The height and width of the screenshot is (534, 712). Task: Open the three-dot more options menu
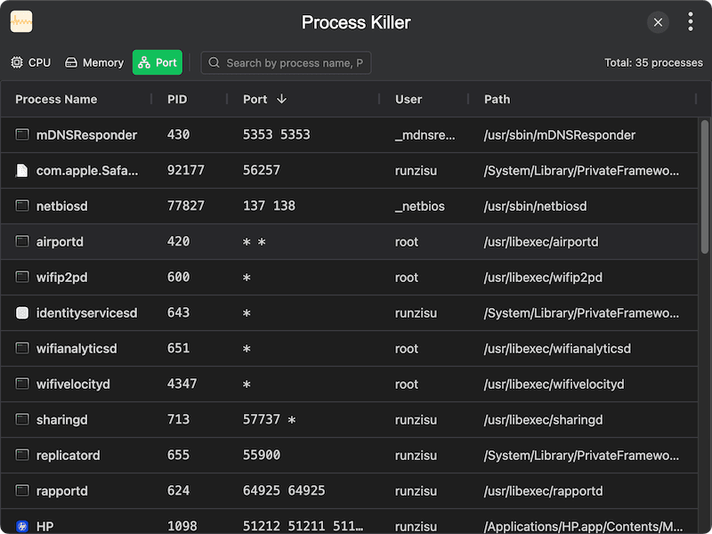click(691, 22)
